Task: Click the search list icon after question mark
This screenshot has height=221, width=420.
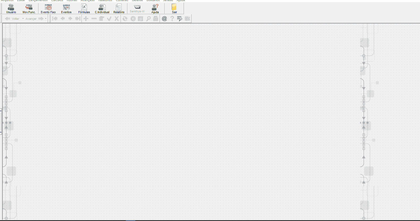Action: pyautogui.click(x=180, y=19)
